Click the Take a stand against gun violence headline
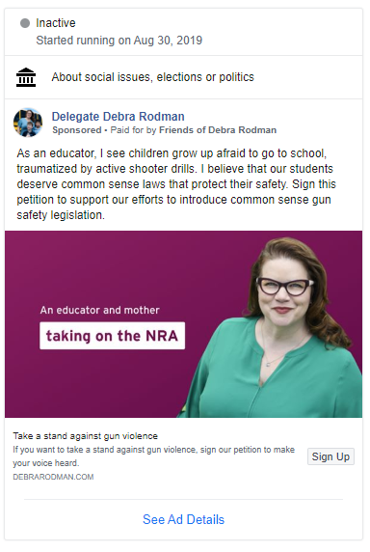Image resolution: width=370 pixels, height=552 pixels. point(86,436)
